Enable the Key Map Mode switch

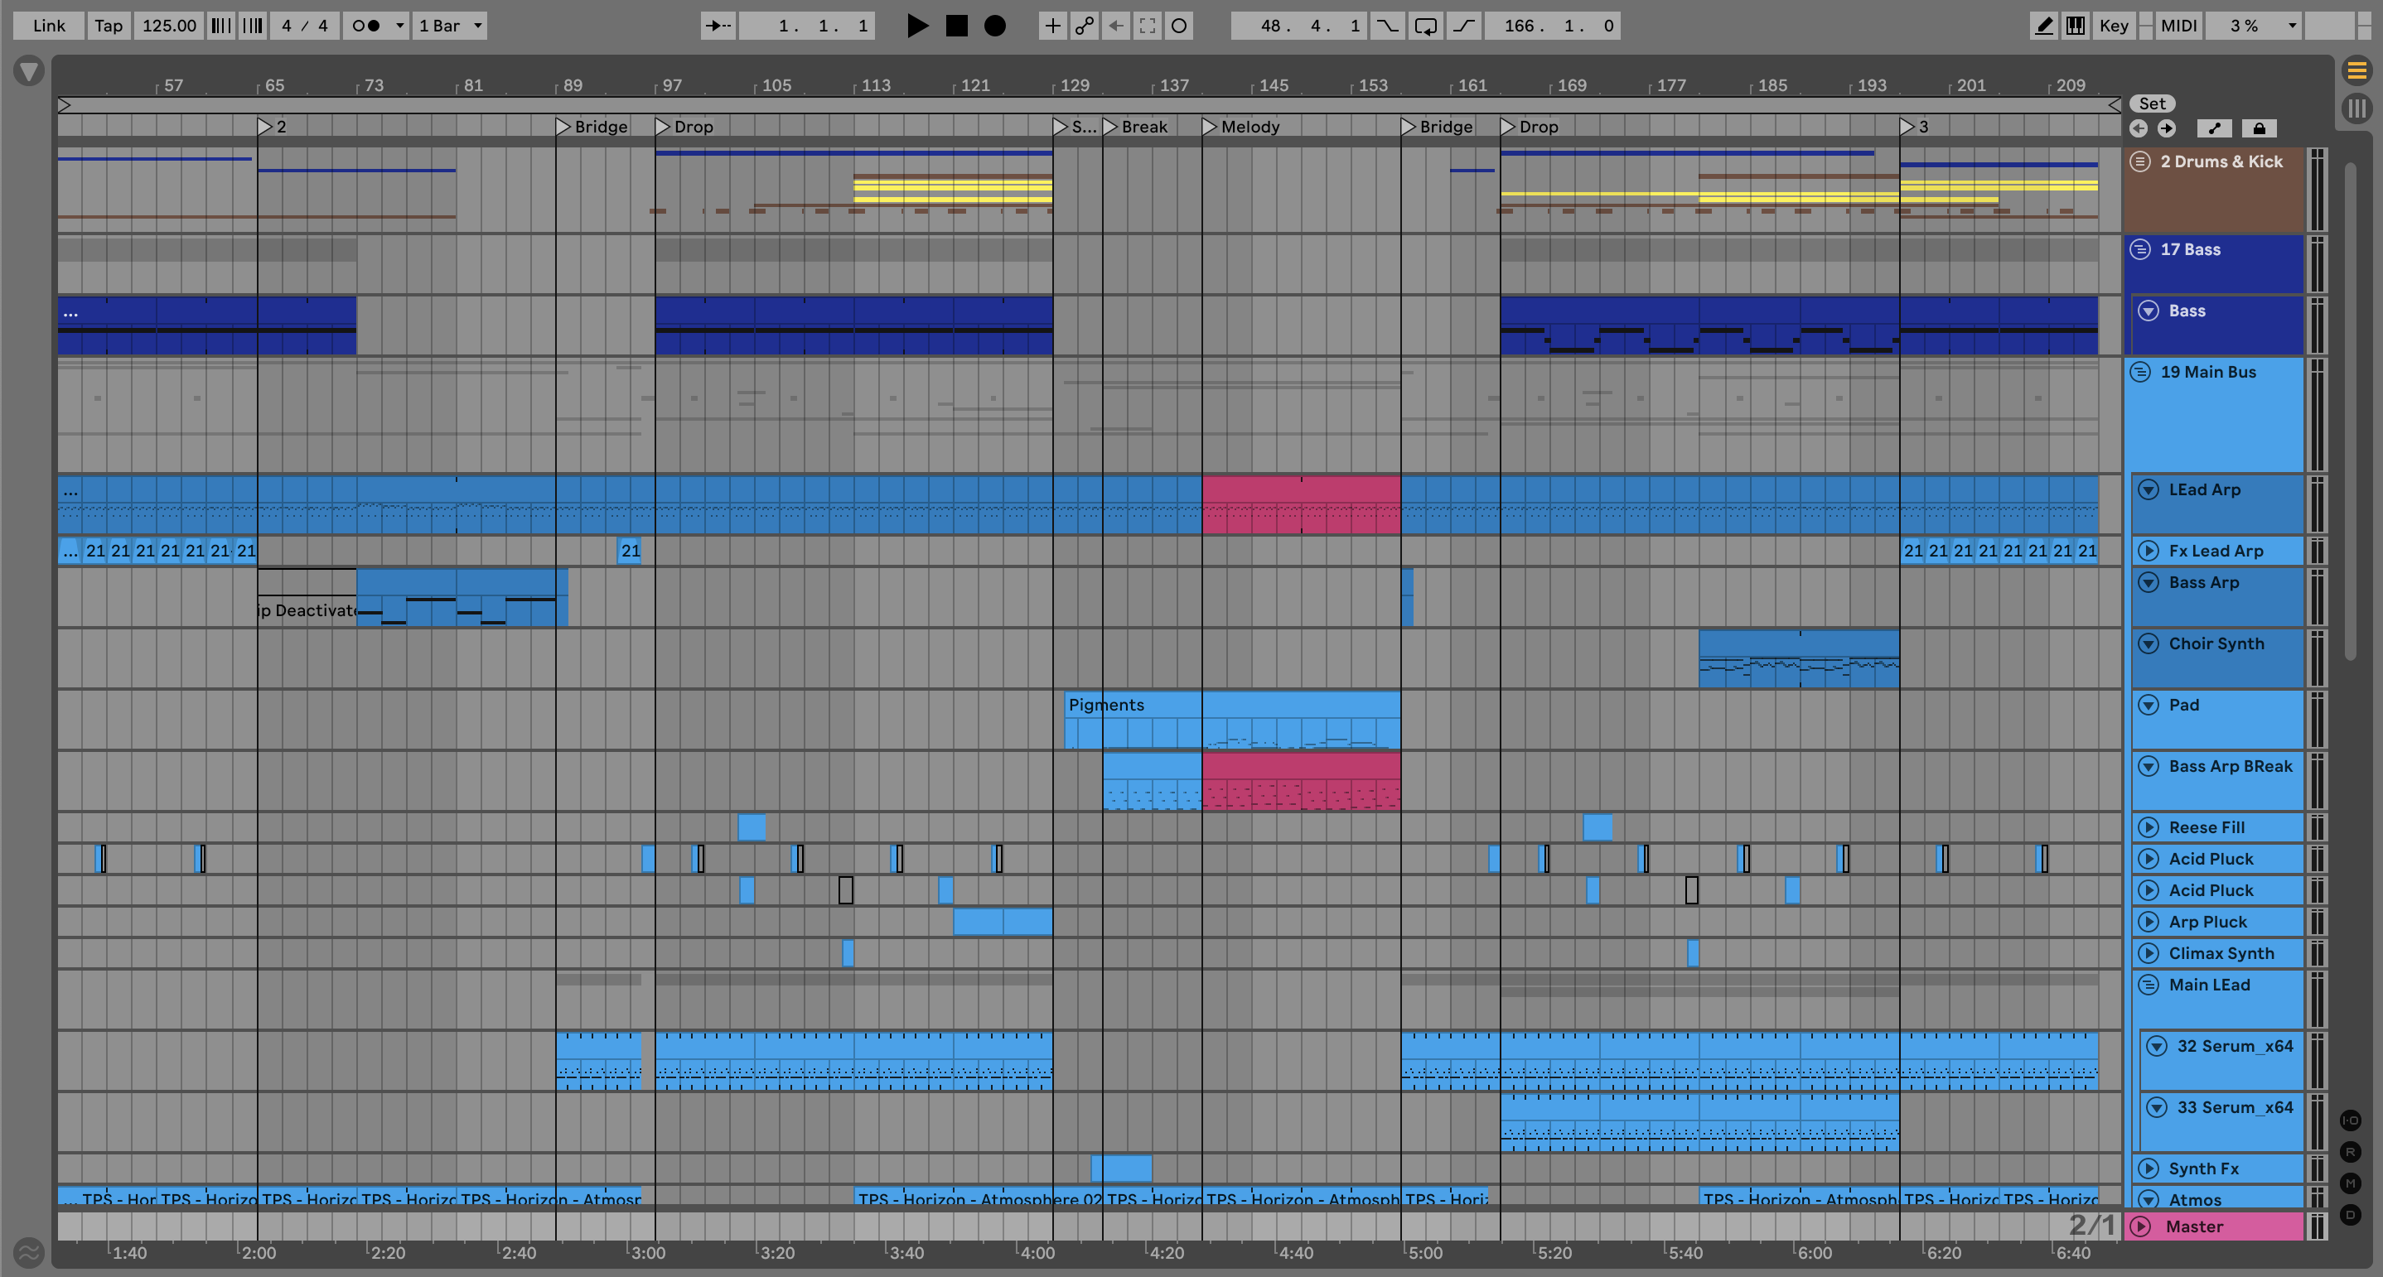(2113, 26)
